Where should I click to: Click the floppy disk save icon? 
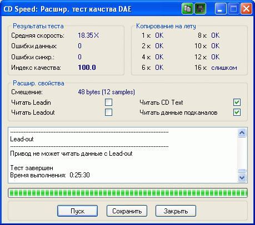200,9
